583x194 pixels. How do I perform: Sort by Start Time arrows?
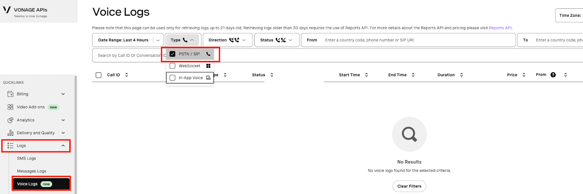pos(367,75)
